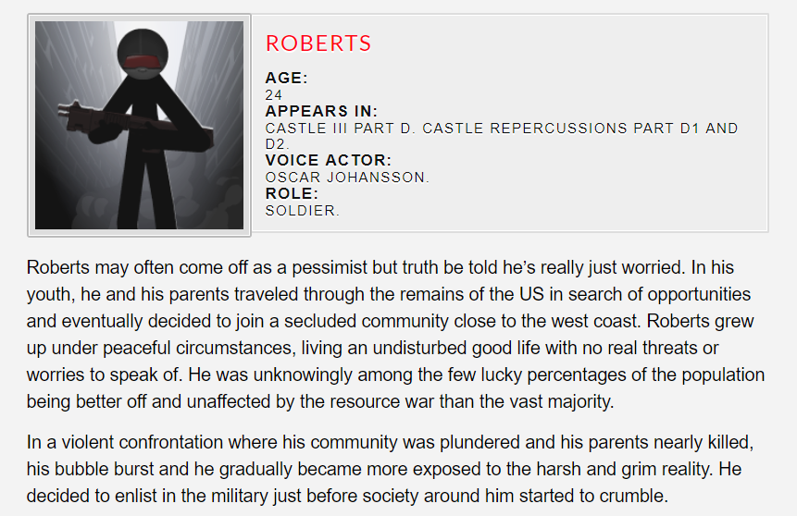Click the red visor on the stick figure

tap(140, 63)
